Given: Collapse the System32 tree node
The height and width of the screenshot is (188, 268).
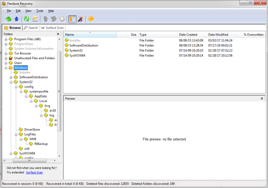Looking at the screenshot, I should (11, 82).
